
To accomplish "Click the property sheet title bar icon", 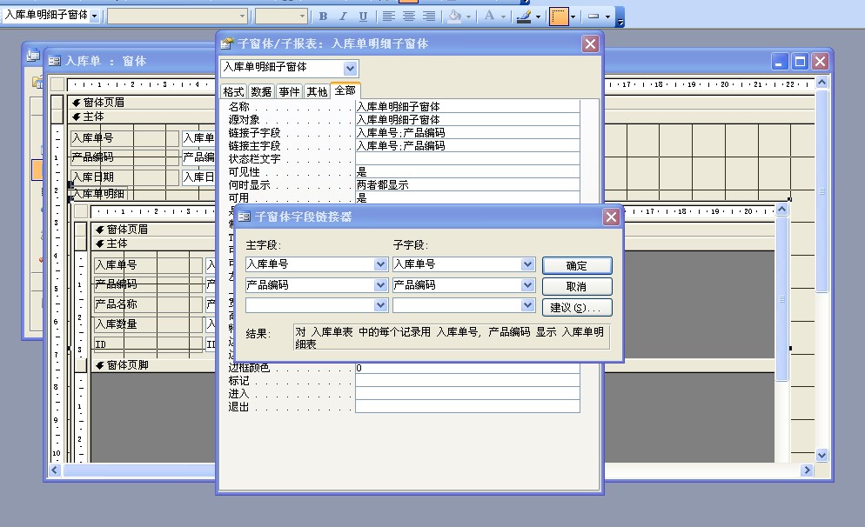I will click(x=227, y=43).
